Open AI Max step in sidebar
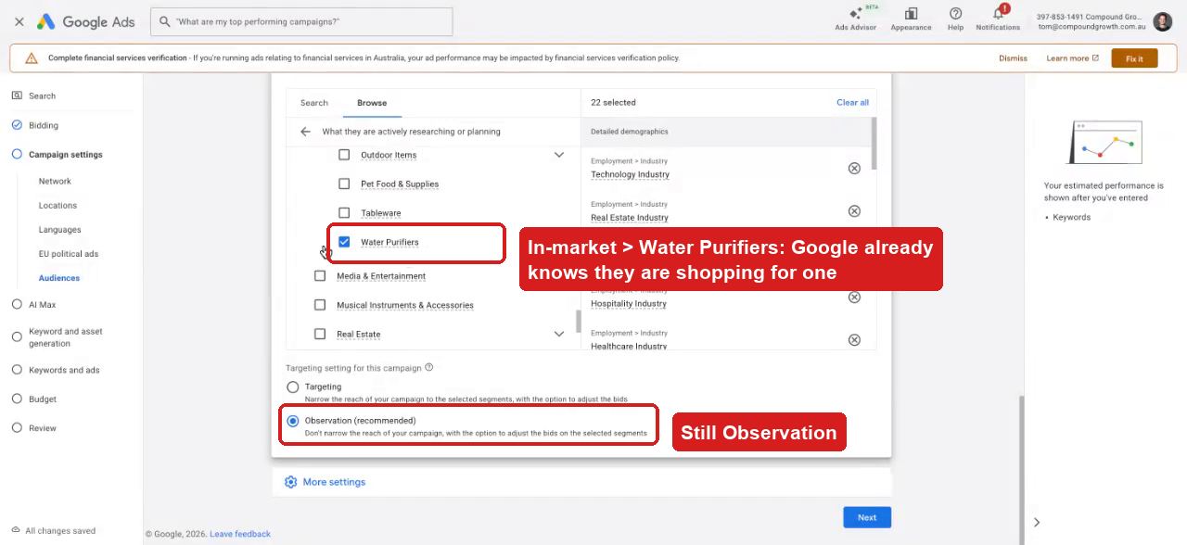 point(42,304)
